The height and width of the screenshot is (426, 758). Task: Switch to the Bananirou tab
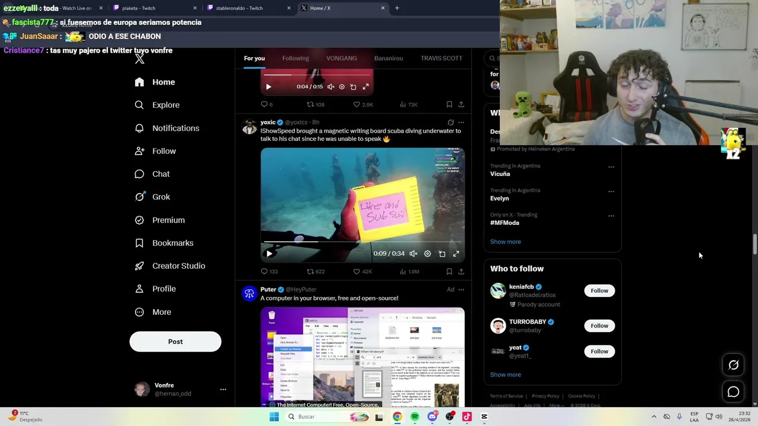click(388, 58)
